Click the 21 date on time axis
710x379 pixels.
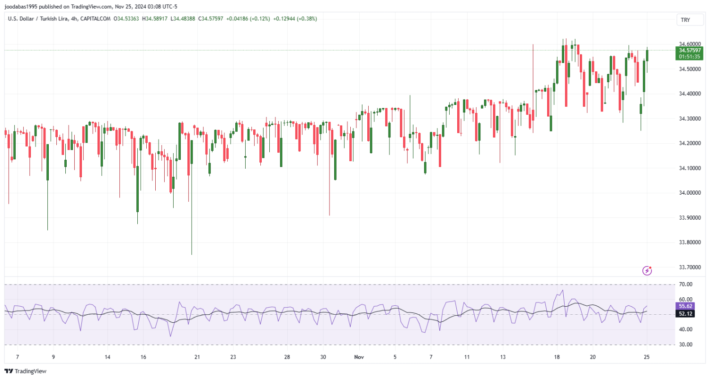[197, 357]
